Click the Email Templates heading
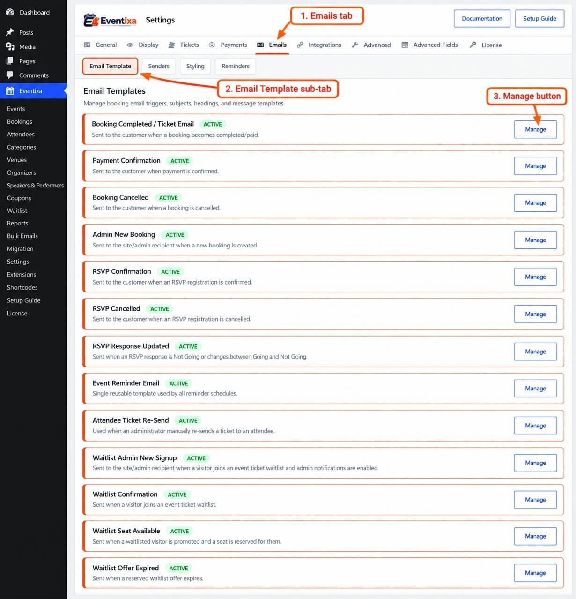This screenshot has height=599, width=576. tap(114, 91)
